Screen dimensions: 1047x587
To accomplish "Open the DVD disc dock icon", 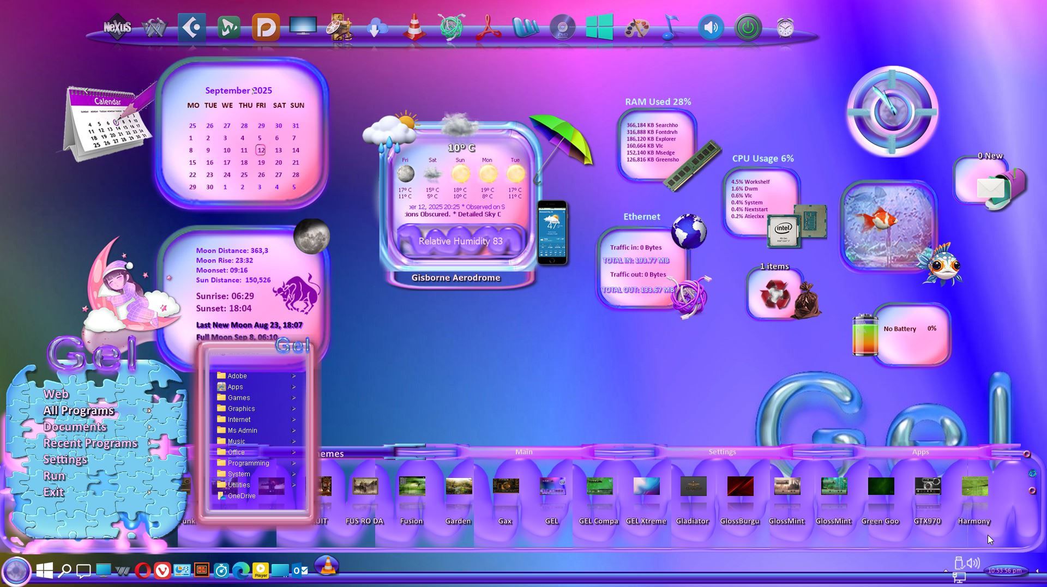I will (x=562, y=27).
